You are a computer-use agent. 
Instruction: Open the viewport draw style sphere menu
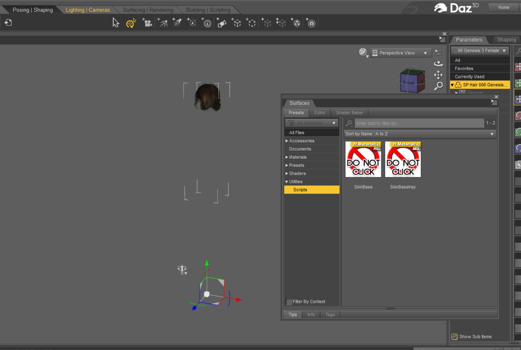[x=363, y=53]
